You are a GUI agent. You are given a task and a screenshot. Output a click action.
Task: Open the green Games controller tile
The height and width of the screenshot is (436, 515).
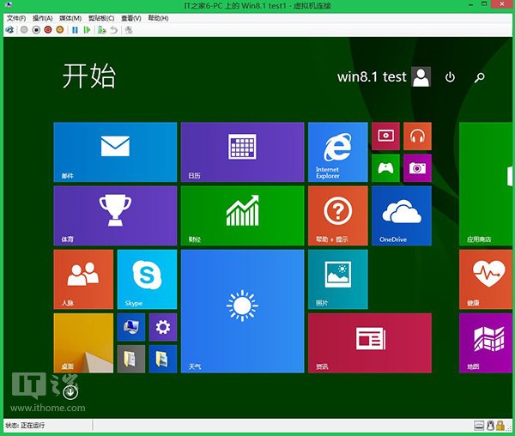pos(386,167)
